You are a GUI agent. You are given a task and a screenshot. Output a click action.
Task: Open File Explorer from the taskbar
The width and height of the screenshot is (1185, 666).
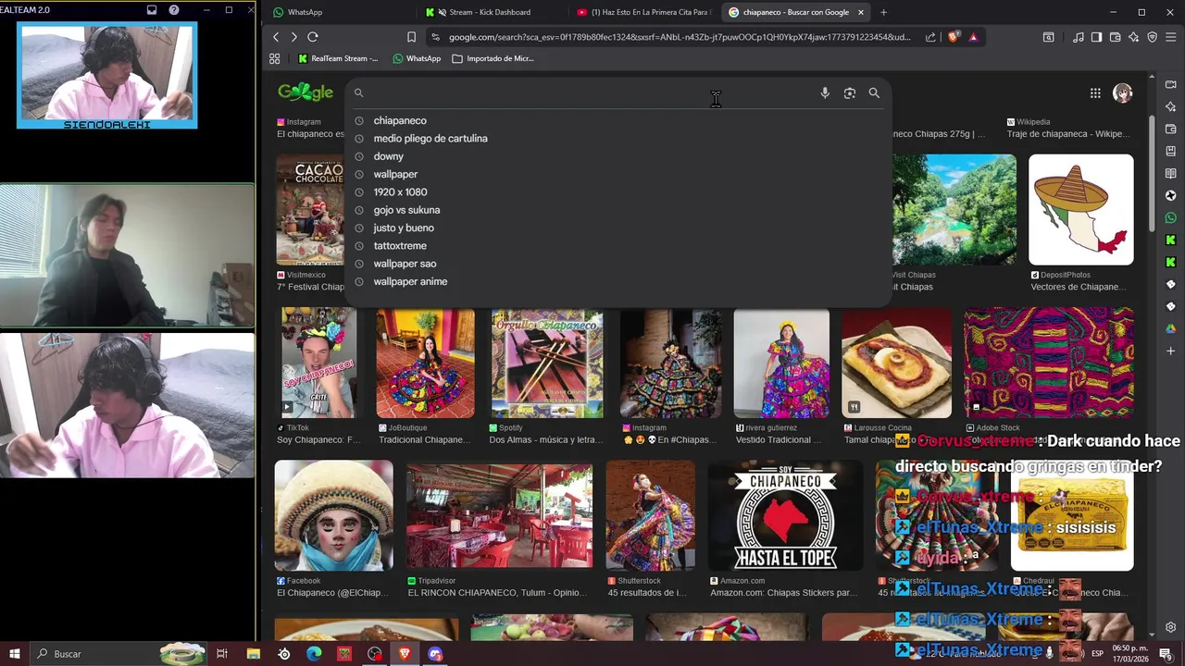click(254, 654)
